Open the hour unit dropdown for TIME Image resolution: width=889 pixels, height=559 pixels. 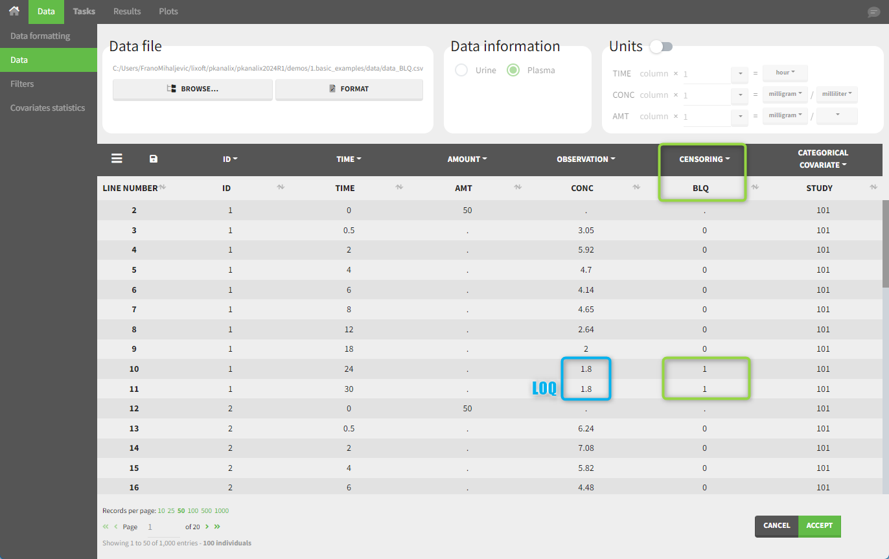785,73
